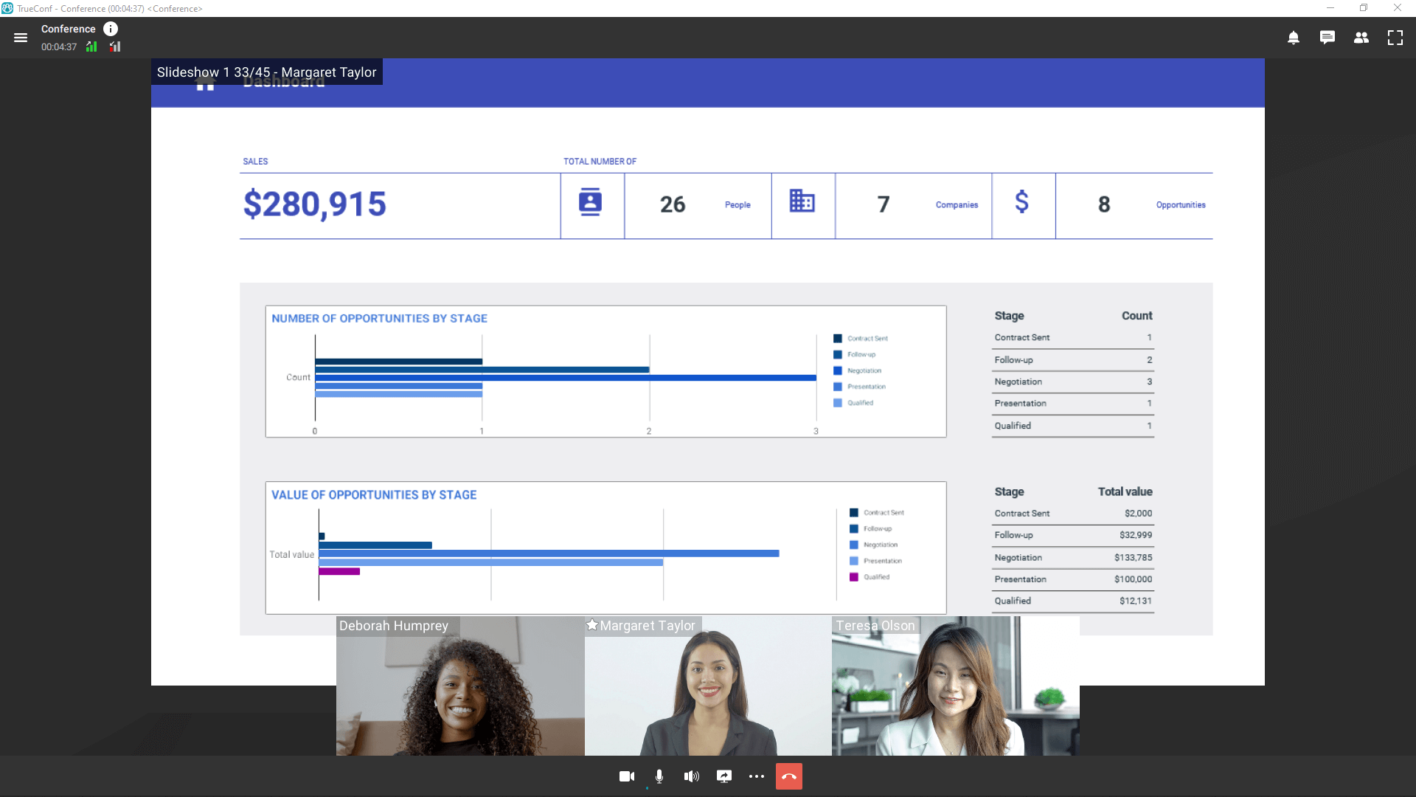Image resolution: width=1416 pixels, height=797 pixels.
Task: Click the Slideshow 1 33/45 label
Action: pos(267,72)
